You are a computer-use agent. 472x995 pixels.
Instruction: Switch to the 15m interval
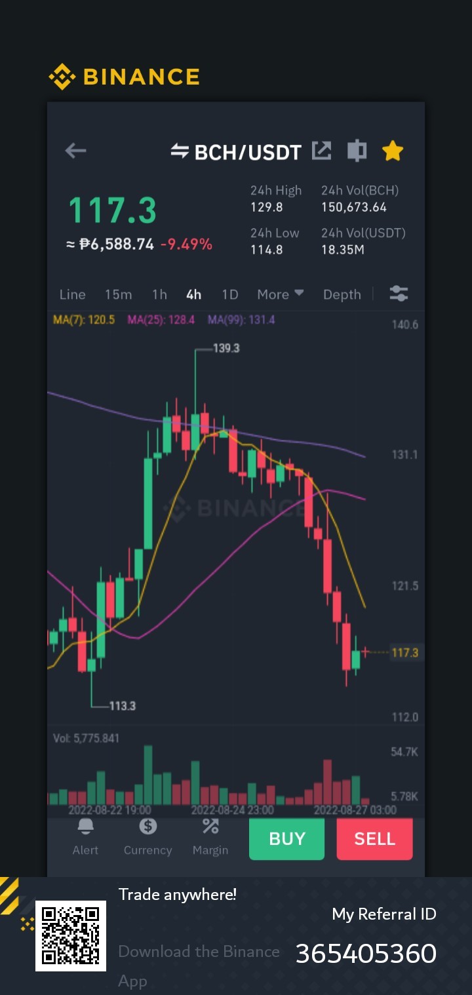point(118,294)
